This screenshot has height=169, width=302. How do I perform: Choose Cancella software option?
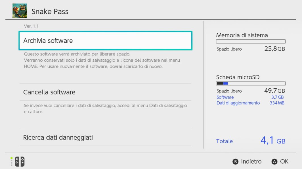[105, 92]
